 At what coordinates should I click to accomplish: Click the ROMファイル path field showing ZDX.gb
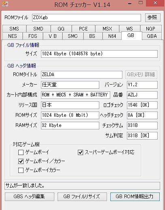coord(86,17)
